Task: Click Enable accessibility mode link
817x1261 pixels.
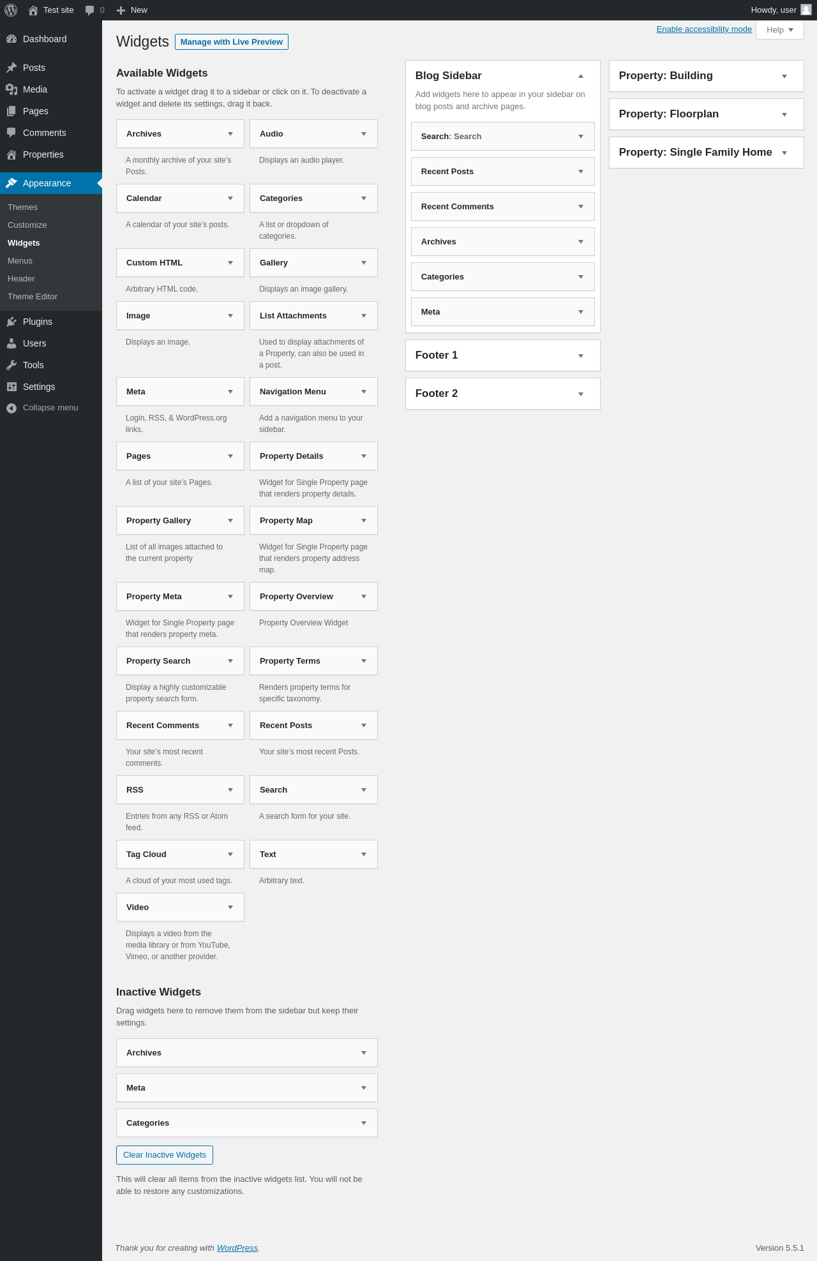Action: 704,29
